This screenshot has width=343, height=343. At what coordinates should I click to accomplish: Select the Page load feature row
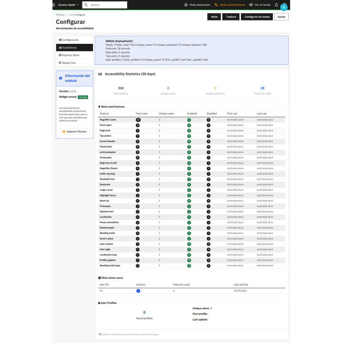[192, 131]
